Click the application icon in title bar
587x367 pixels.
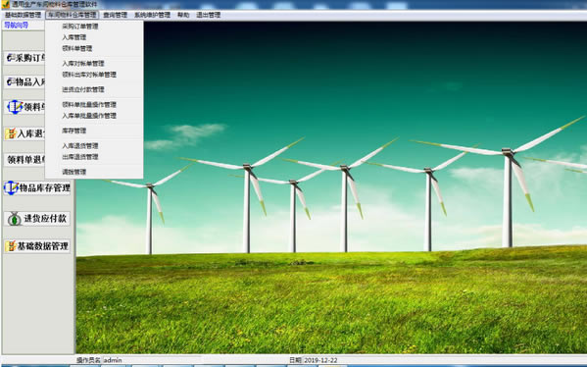point(5,5)
